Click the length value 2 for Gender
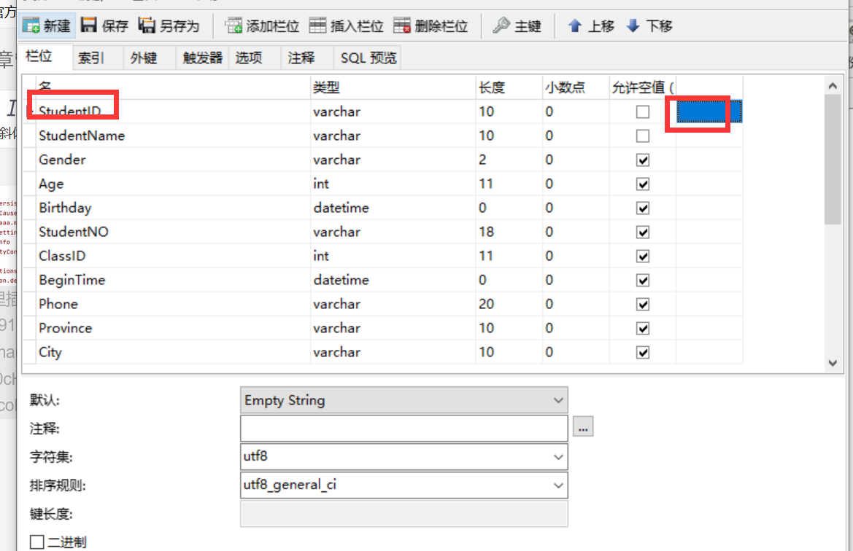The image size is (853, 551). tap(482, 160)
